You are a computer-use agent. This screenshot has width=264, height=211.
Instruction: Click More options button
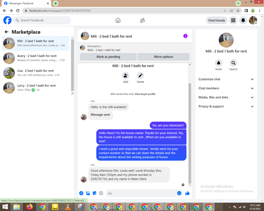pyautogui.click(x=164, y=56)
